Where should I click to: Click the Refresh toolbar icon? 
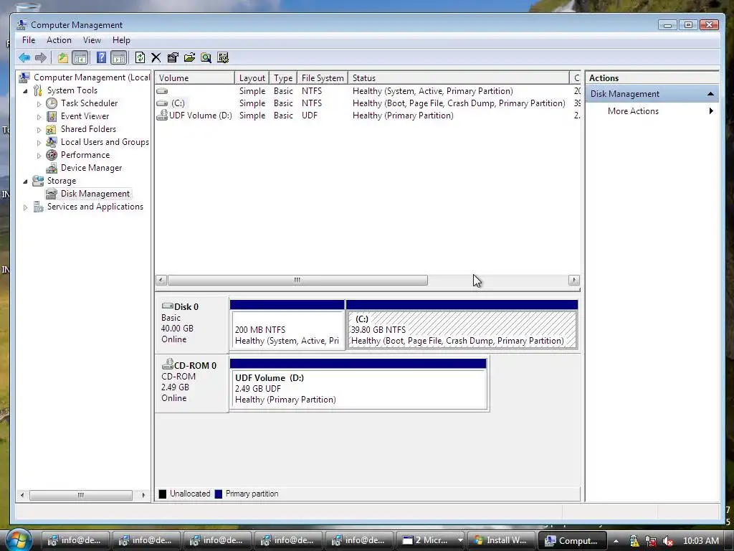pyautogui.click(x=140, y=57)
